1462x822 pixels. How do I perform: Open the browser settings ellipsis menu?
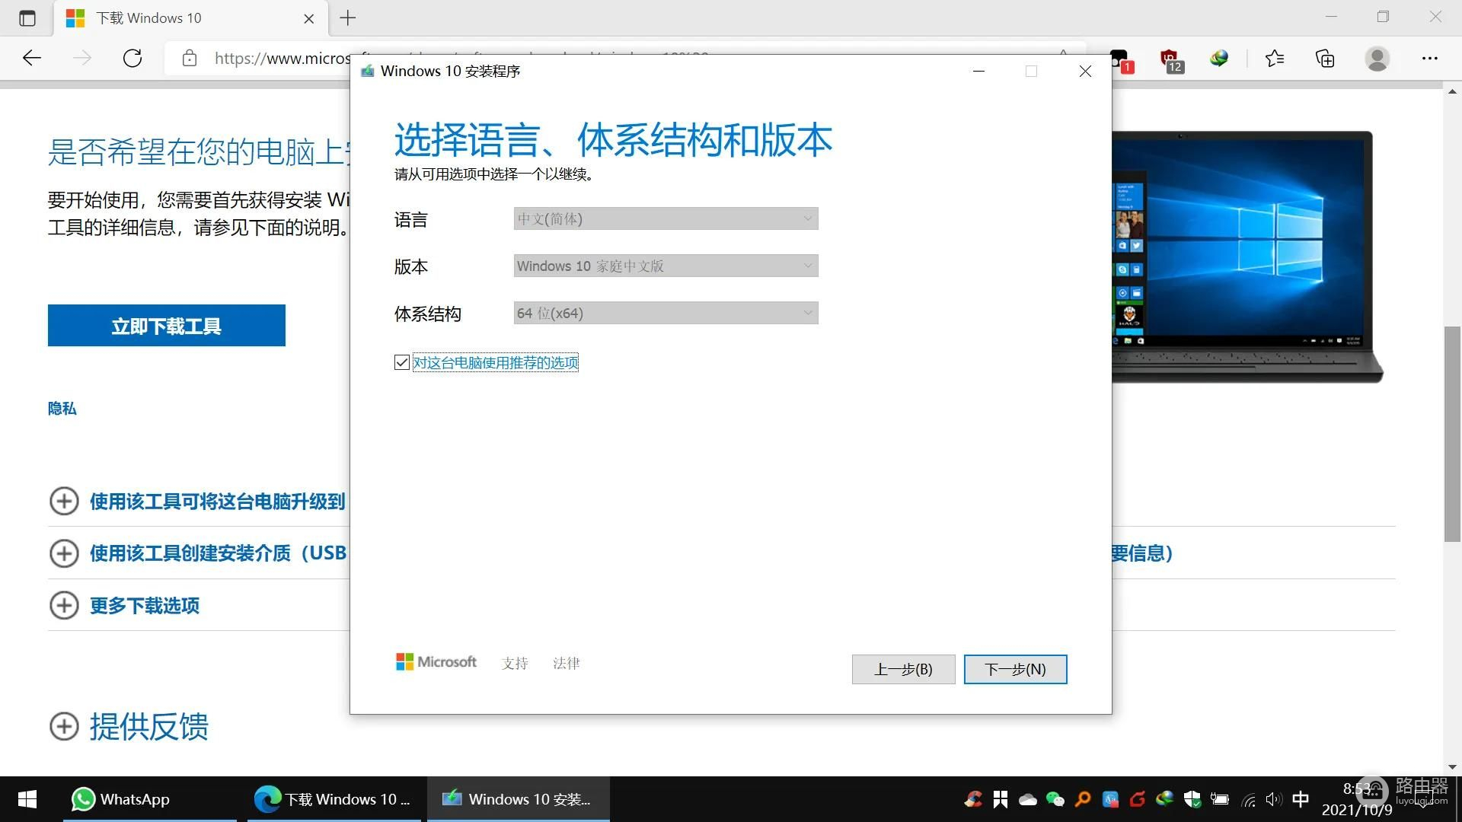coord(1429,59)
